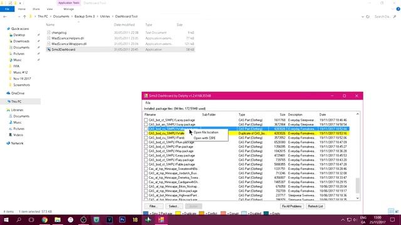Check the CAS_bod_cf_SIMPLYPlum.package checkbox
The image size is (401, 225).
pyautogui.click(x=146, y=142)
